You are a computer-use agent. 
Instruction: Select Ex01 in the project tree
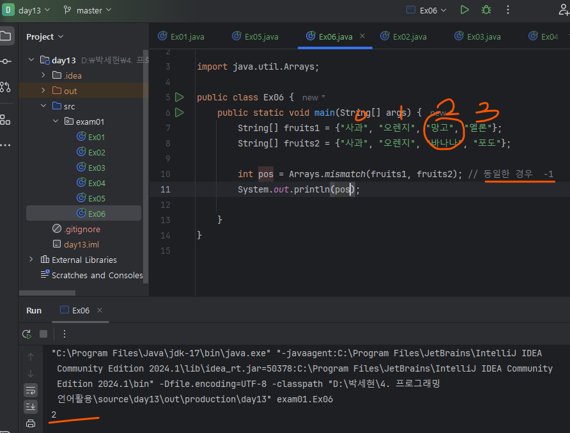(x=91, y=137)
